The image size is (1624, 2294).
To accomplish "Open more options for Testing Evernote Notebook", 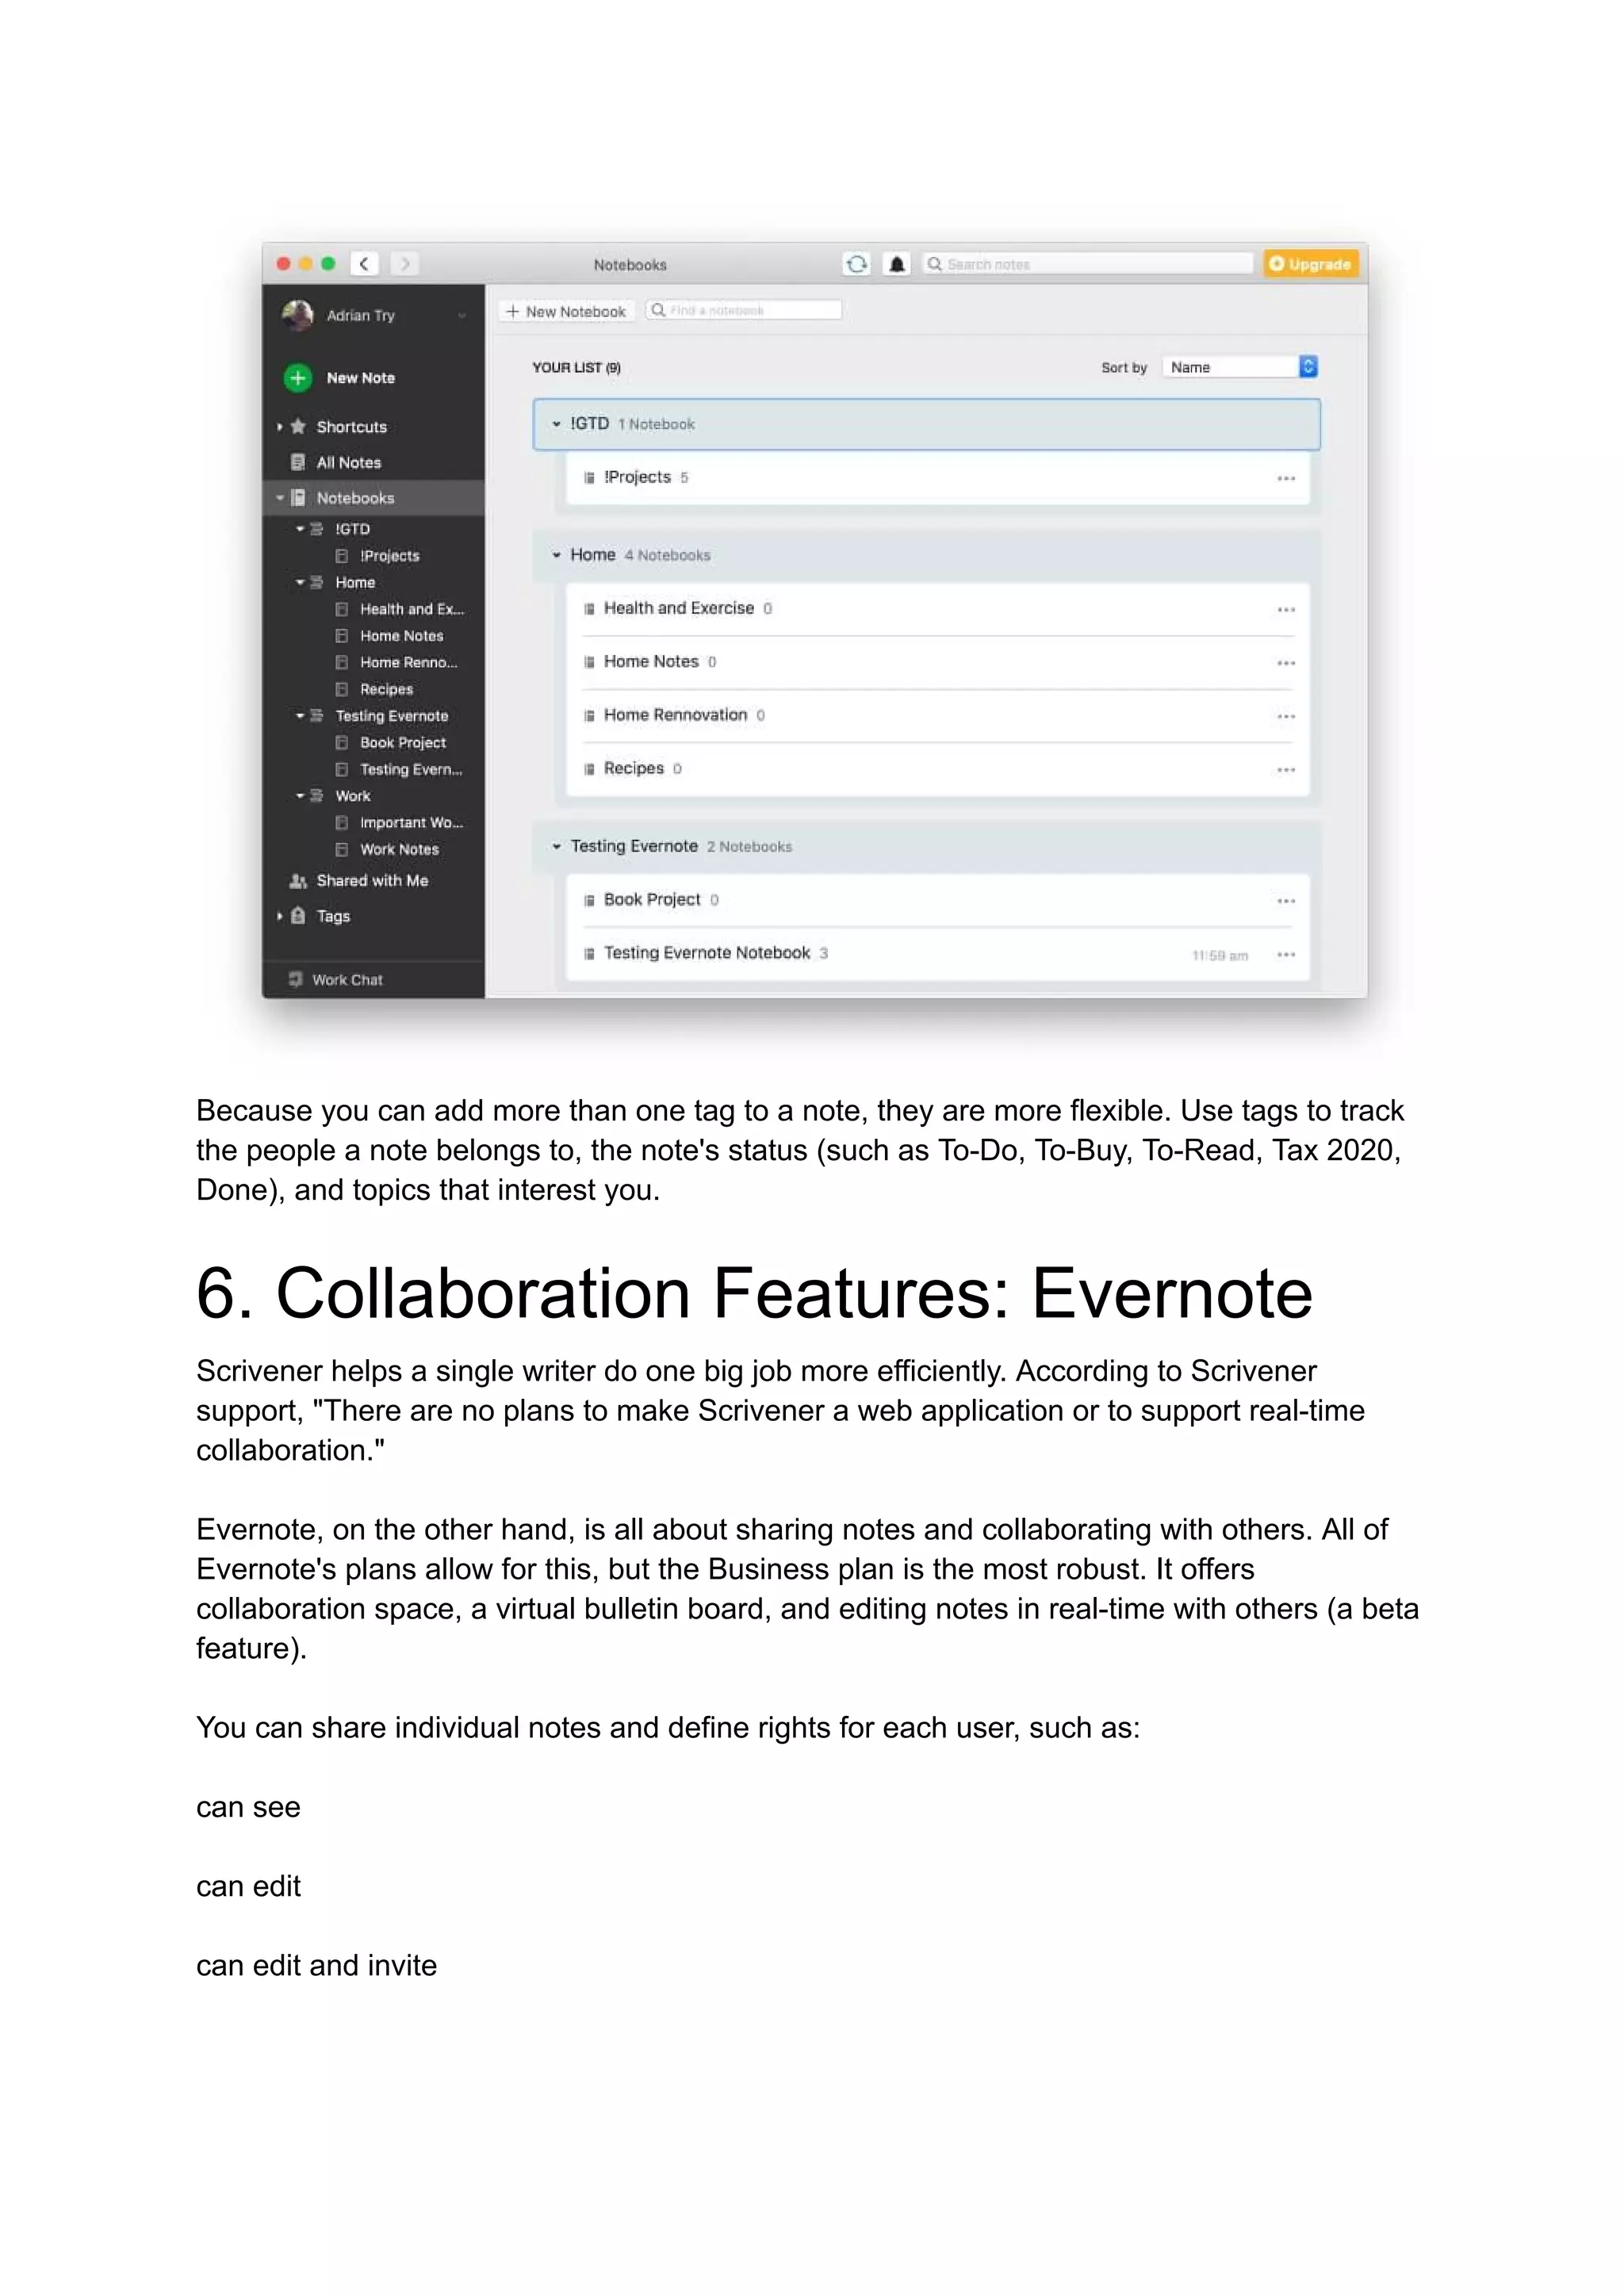I will click(x=1286, y=954).
